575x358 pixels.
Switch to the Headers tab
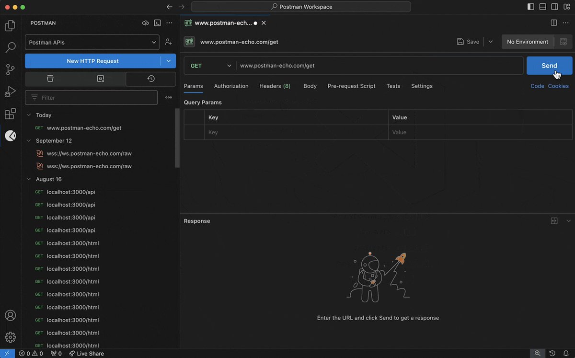tap(275, 86)
